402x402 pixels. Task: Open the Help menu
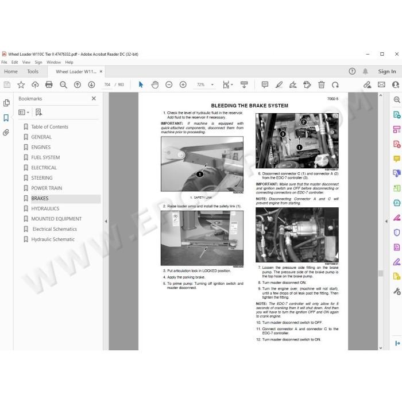pos(69,62)
